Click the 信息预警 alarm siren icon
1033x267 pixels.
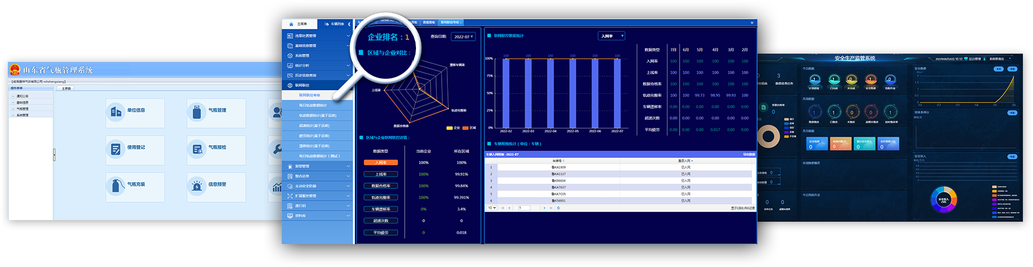197,186
